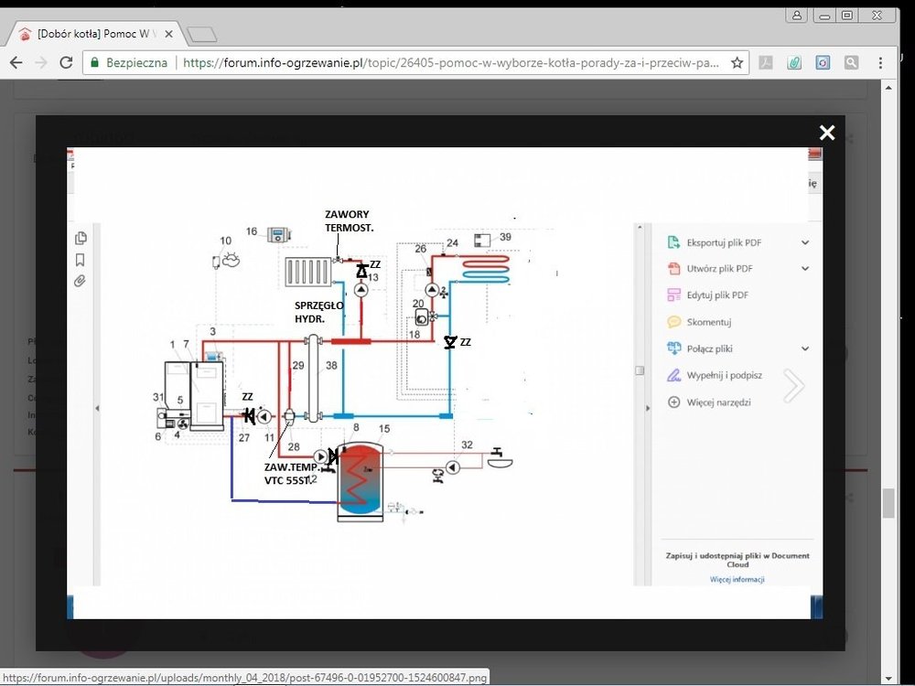Click the green paperclip extension icon

tap(794, 63)
